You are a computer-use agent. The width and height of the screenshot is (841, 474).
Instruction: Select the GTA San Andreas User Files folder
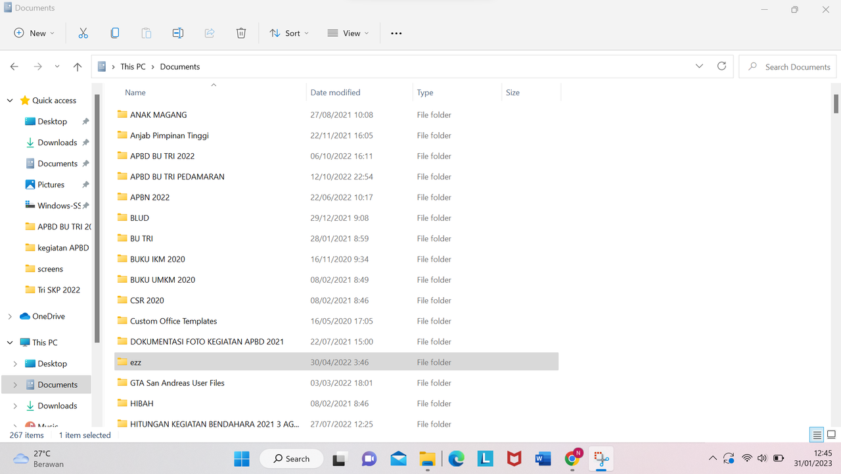pyautogui.click(x=336, y=383)
